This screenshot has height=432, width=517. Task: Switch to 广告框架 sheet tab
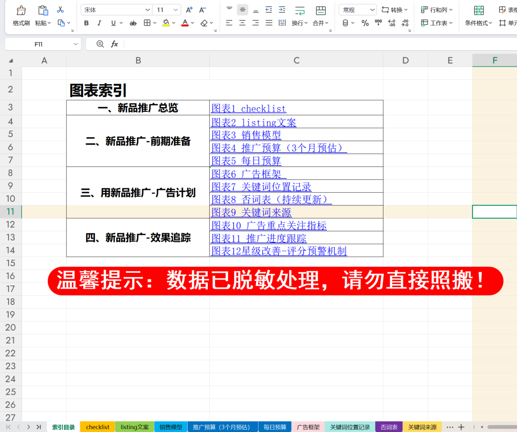coord(308,427)
